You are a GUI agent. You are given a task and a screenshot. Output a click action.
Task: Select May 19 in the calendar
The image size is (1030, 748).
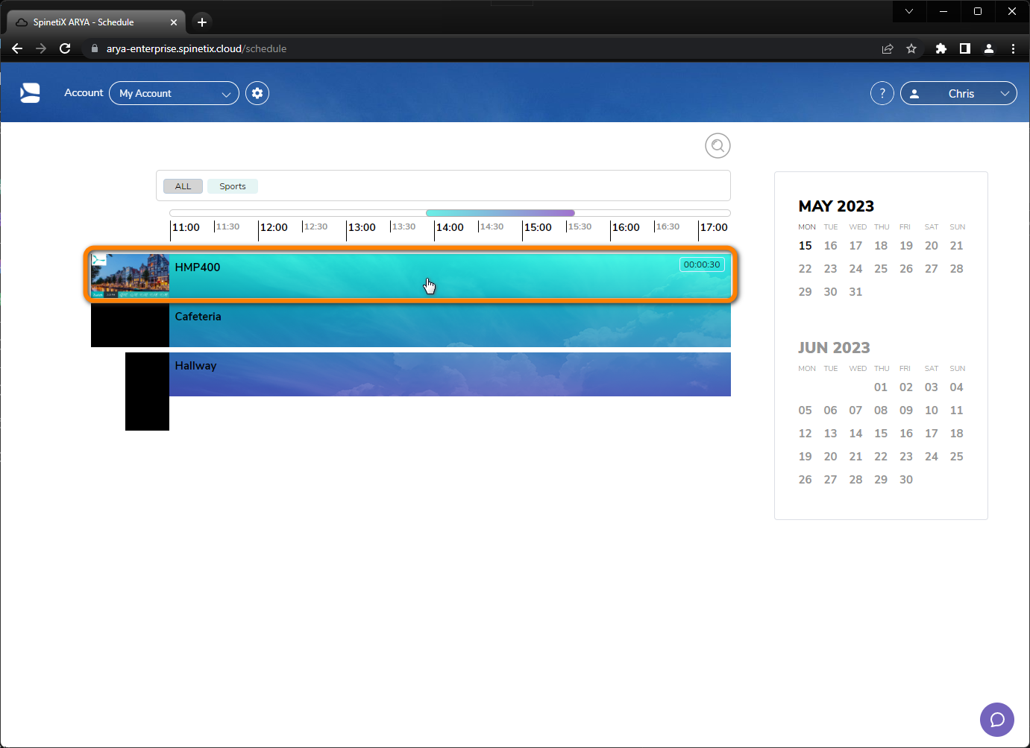905,245
